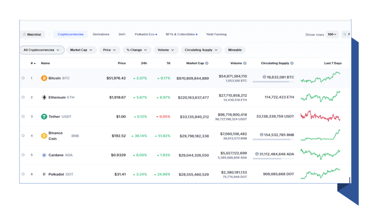Image resolution: width=370 pixels, height=208 pixels.
Task: Click the Bitcoin orange coin logo
Action: 44,78
